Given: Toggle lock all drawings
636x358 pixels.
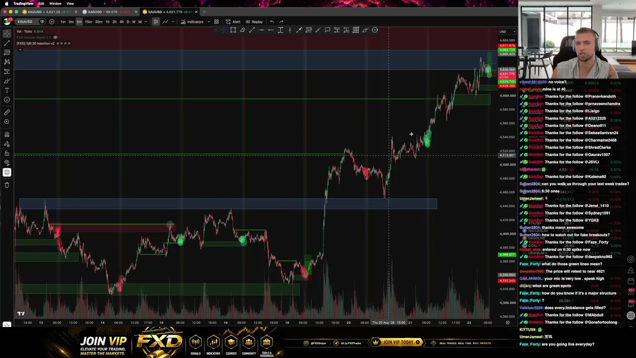Looking at the screenshot, I should [x=7, y=153].
